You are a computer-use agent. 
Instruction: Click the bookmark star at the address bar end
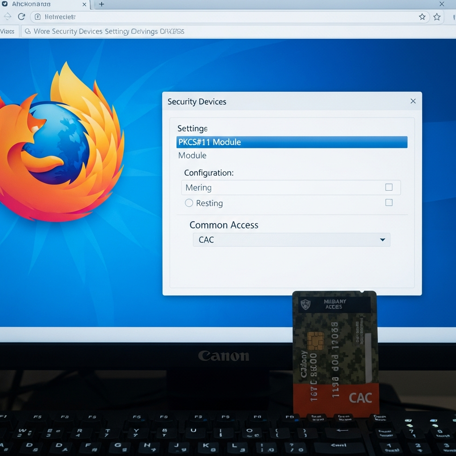pyautogui.click(x=422, y=16)
